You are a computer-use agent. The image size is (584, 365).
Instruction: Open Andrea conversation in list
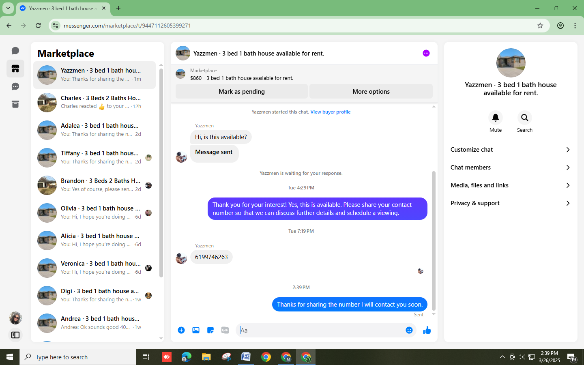click(94, 323)
